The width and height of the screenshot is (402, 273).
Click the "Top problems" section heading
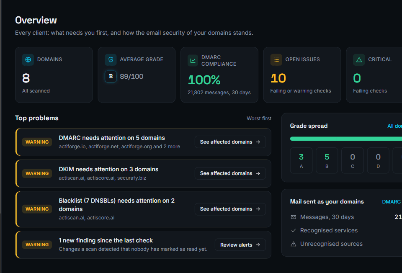click(37, 118)
